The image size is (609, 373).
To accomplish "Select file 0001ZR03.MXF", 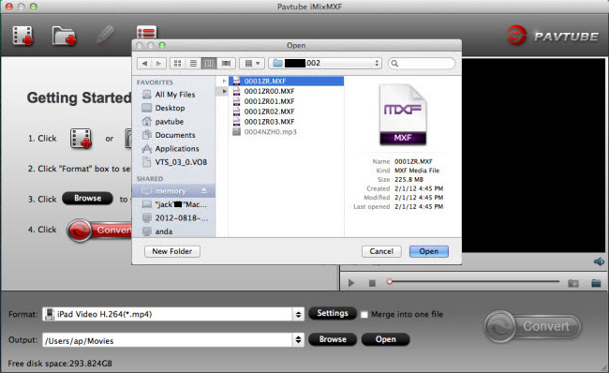I will [269, 122].
